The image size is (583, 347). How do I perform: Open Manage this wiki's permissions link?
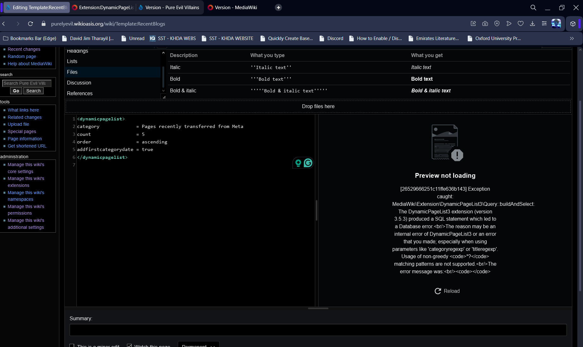(x=26, y=210)
